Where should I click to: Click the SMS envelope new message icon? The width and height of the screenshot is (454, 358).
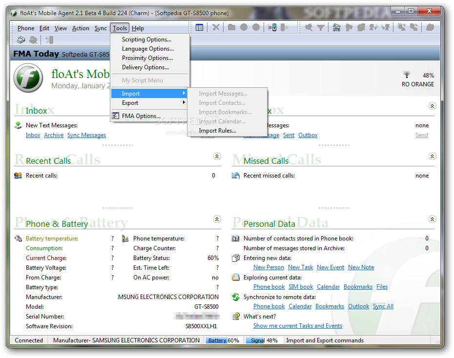tap(336, 27)
